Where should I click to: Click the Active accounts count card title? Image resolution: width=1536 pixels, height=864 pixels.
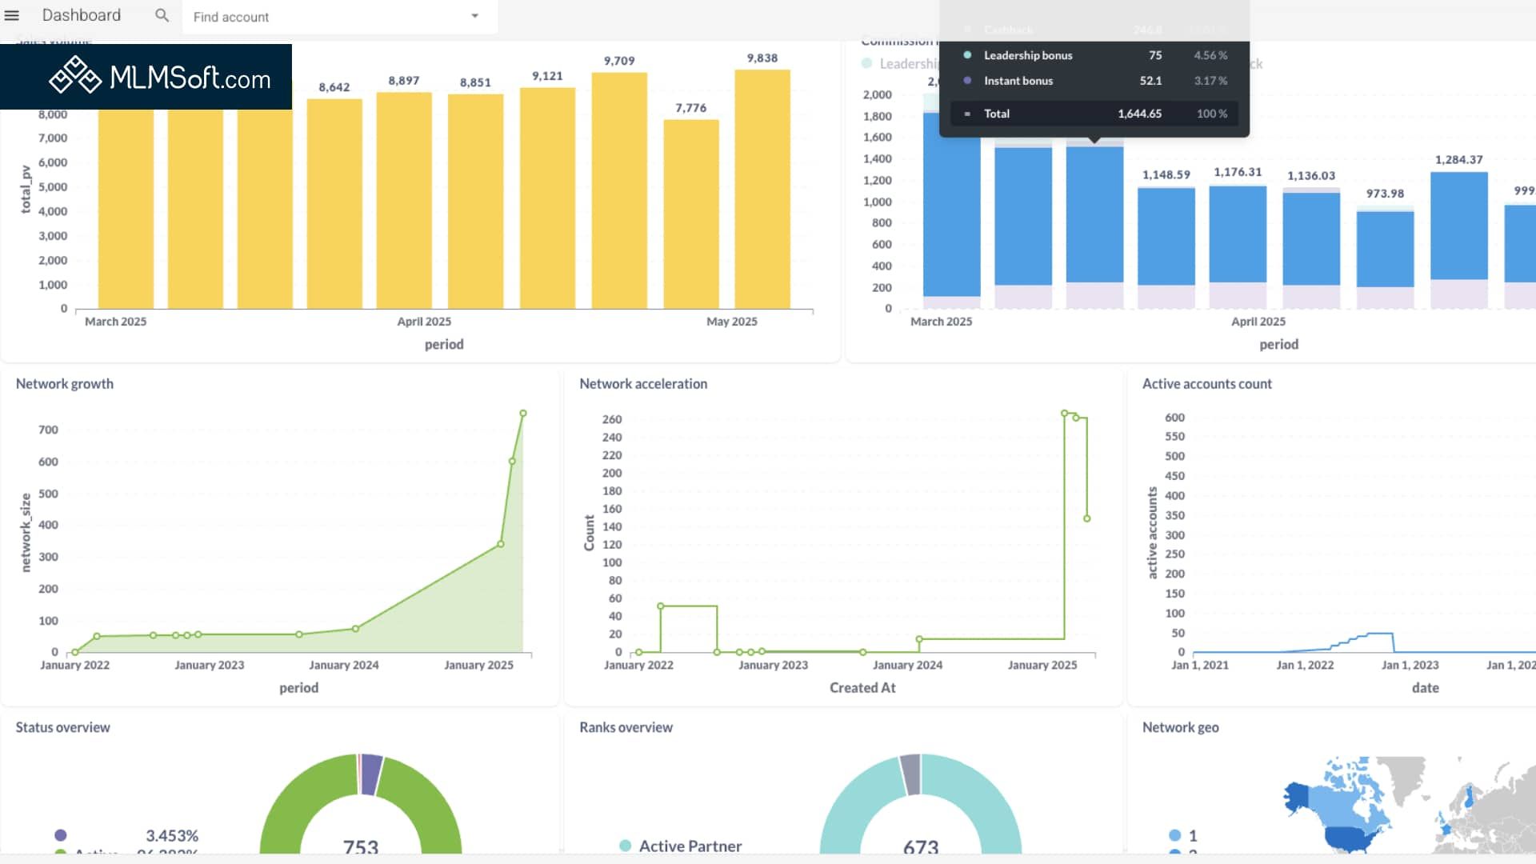(1206, 384)
